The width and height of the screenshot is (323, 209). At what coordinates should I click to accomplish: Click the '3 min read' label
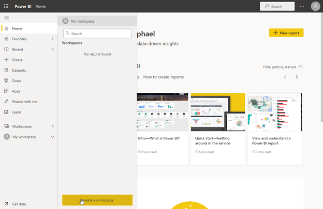263,152
